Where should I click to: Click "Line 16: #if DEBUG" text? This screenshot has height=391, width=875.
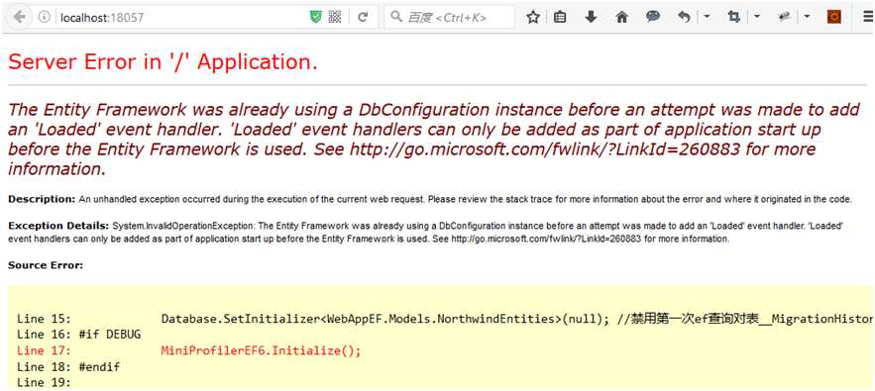(78, 336)
